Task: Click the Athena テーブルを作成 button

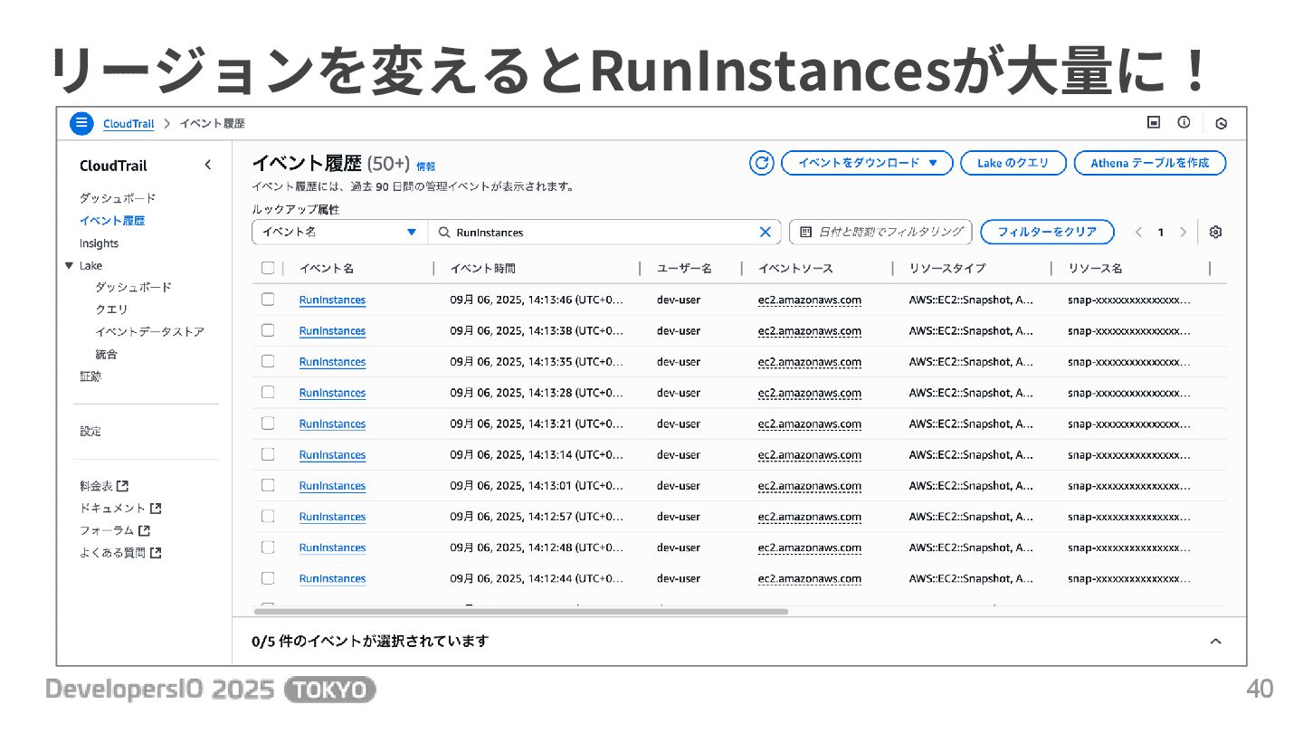Action: (1149, 163)
